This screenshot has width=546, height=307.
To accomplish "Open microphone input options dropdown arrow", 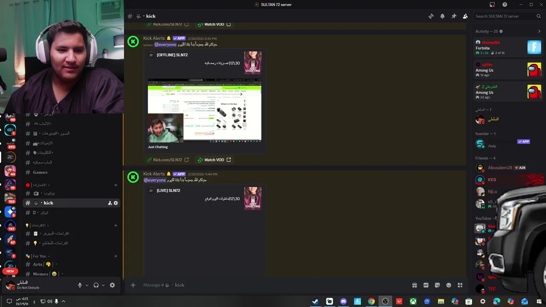I will coord(87,285).
